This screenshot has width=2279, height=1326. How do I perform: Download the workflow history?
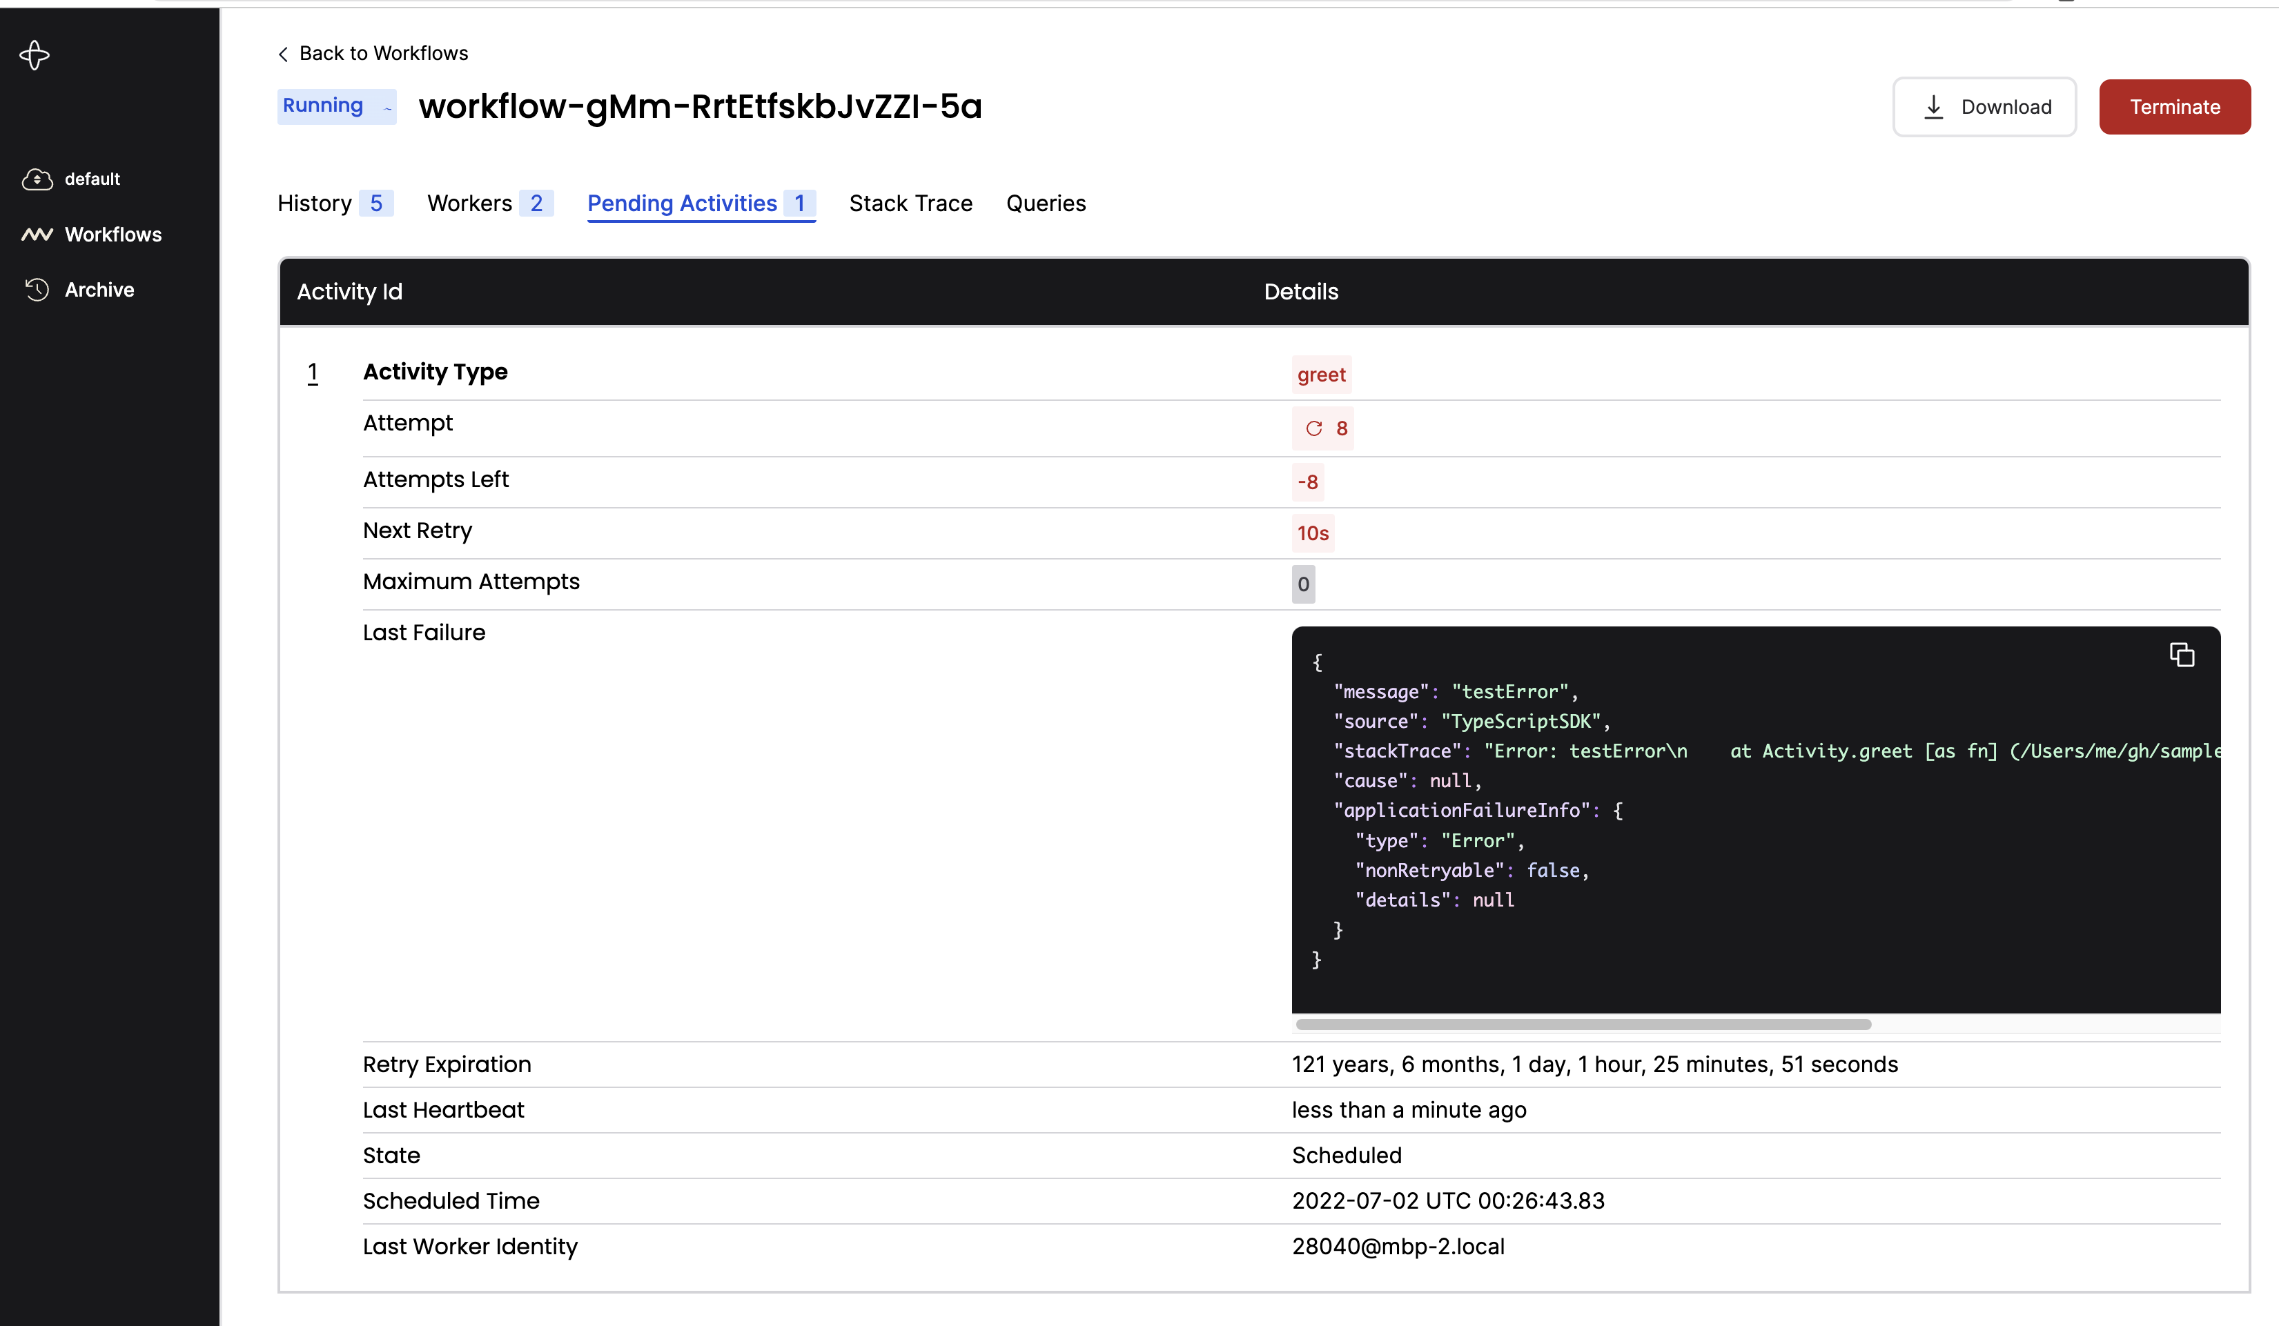click(x=1984, y=106)
